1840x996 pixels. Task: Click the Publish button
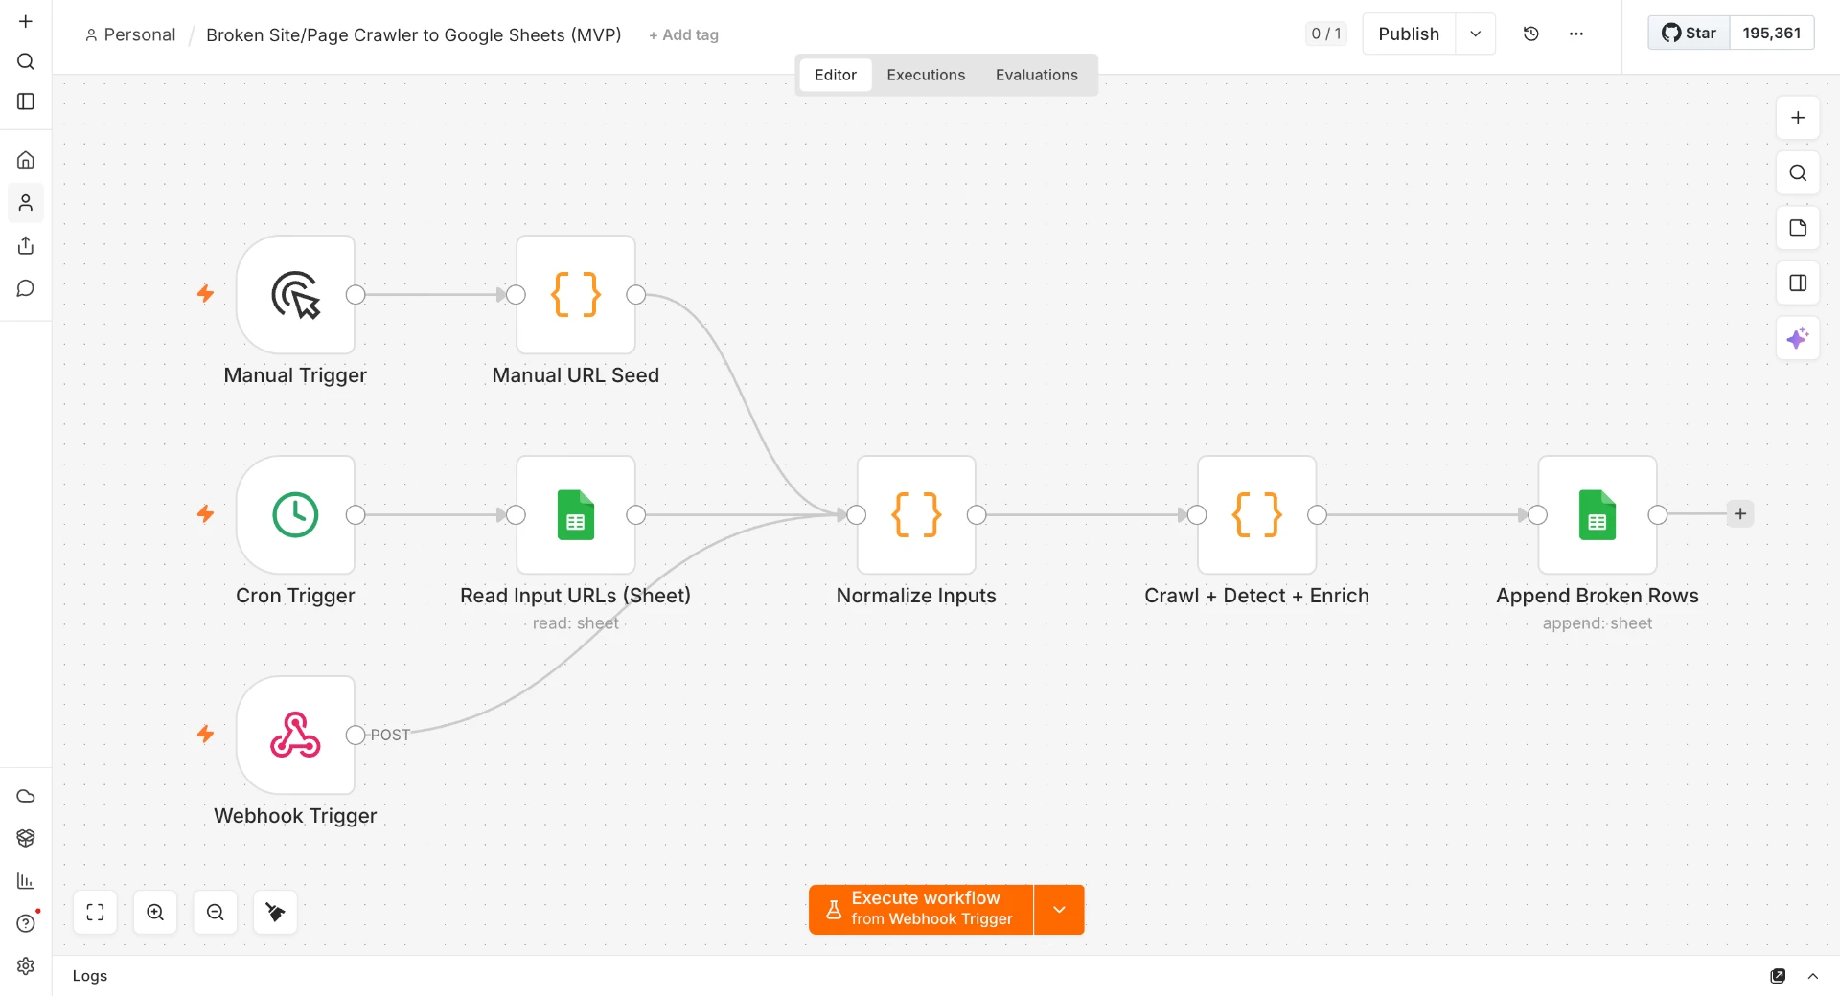click(1409, 34)
